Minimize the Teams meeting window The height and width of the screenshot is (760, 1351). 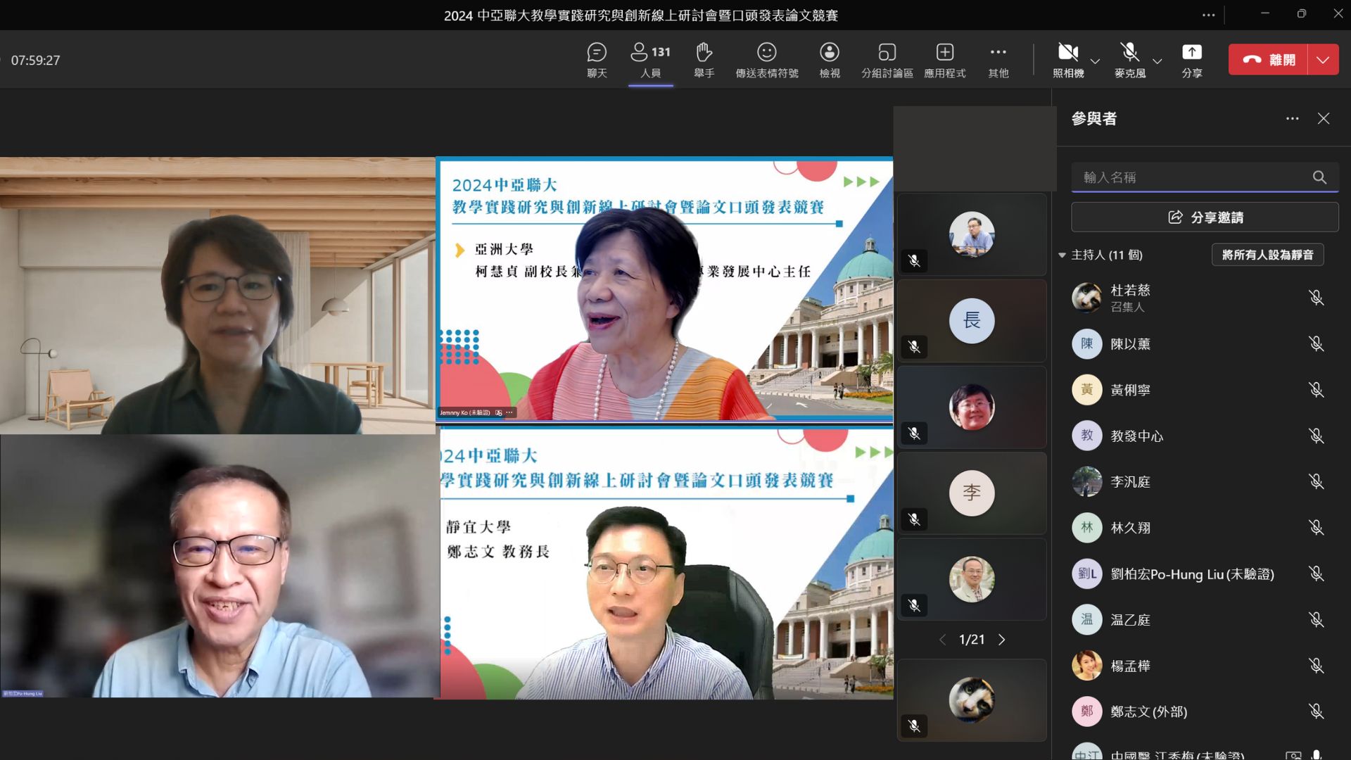[1264, 14]
